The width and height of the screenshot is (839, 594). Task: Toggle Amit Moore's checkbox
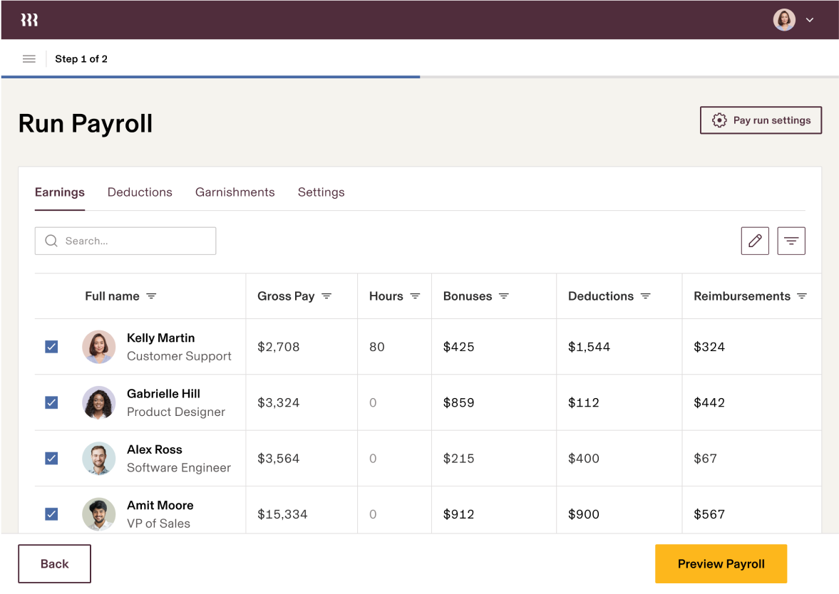(x=51, y=514)
